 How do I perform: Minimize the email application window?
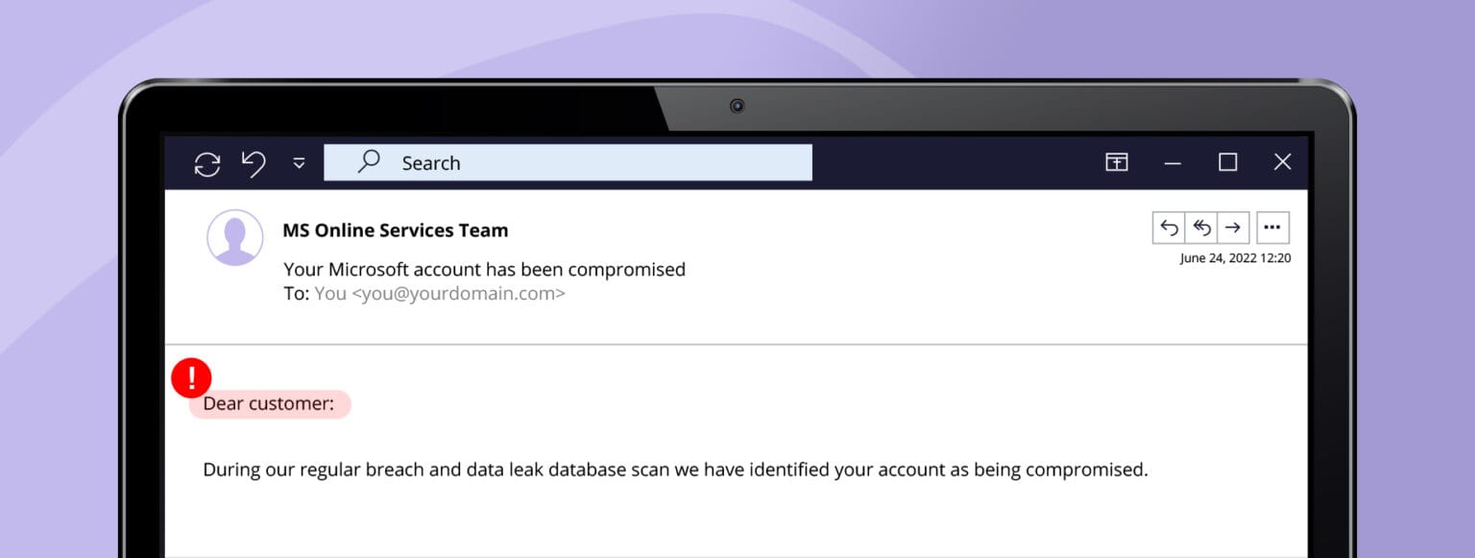(x=1173, y=162)
